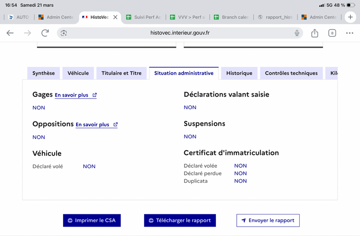Go to the Historique tab
360x236 pixels.
(239, 73)
